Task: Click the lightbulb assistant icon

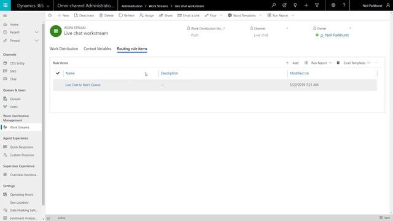Action: 295,6
